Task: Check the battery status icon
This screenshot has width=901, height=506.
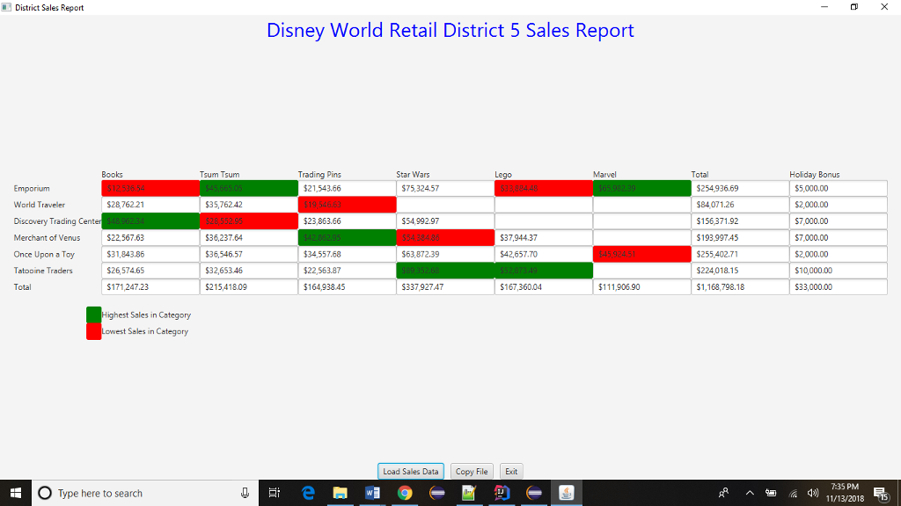Action: pyautogui.click(x=771, y=493)
